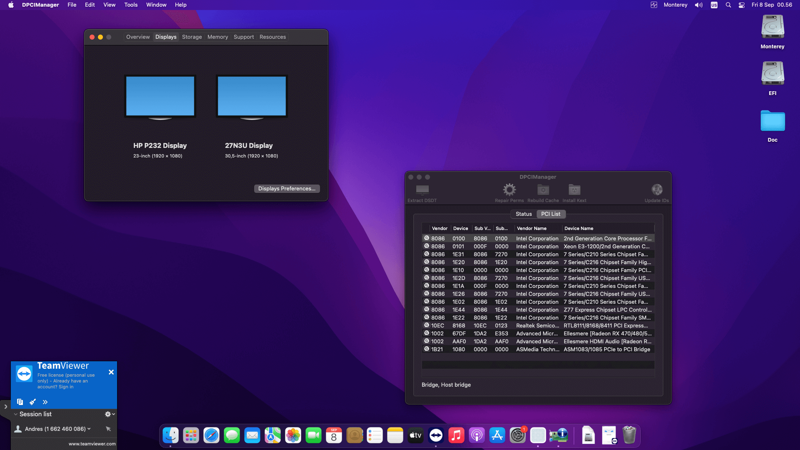Open Launchpad from the Dock
The width and height of the screenshot is (800, 450).
(x=191, y=436)
